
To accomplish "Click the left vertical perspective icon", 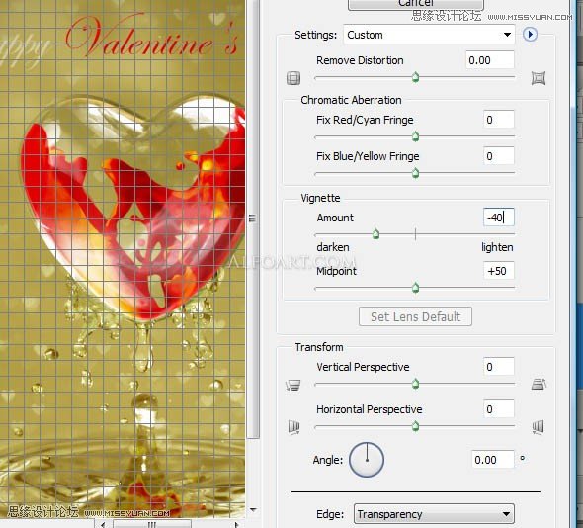I will tap(293, 385).
